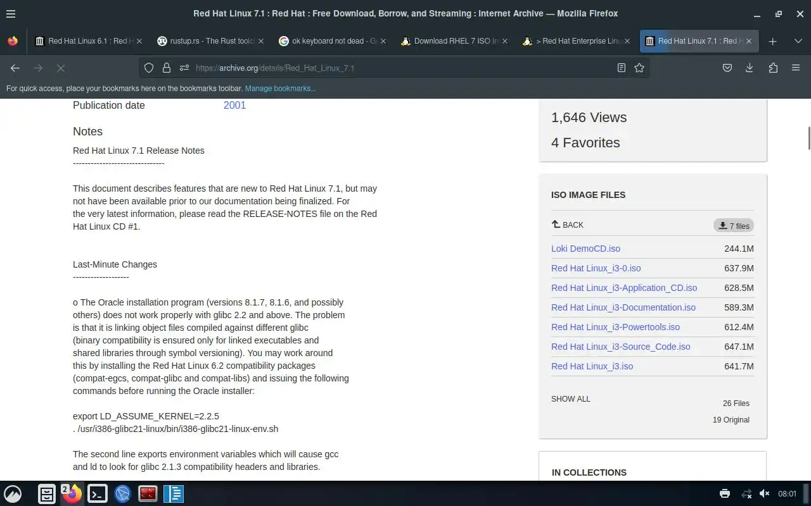Open the downloads panel
Viewport: 811px width, 506px height.
pos(750,68)
